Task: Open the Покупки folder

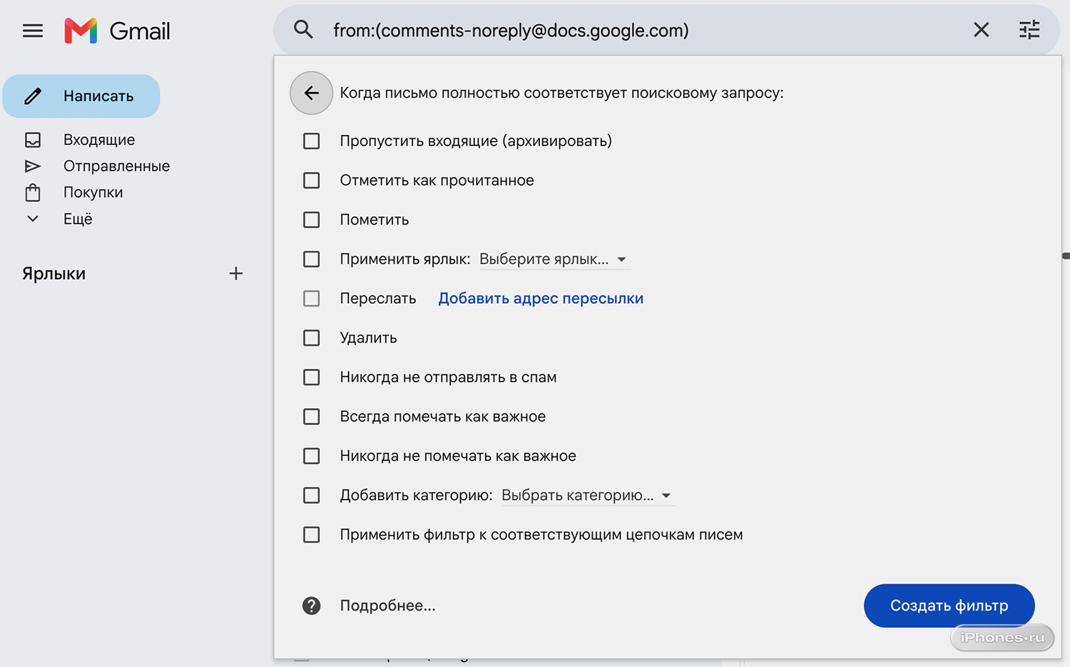Action: coord(93,193)
